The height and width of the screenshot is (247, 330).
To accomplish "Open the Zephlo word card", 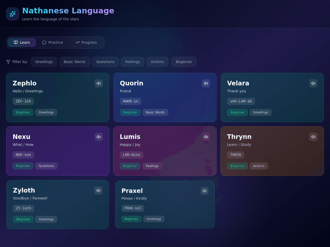I will click(x=58, y=98).
